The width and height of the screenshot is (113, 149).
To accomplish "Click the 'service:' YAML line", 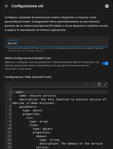I will pyautogui.click(x=43, y=147).
